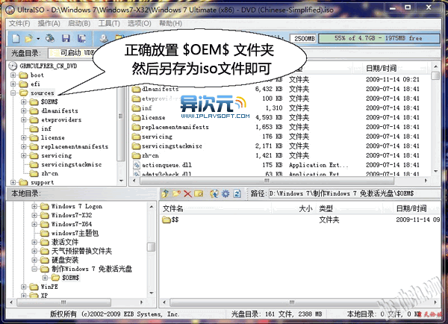The image size is (448, 324).
Task: Open the 启动(B) menu
Action: [x=79, y=23]
